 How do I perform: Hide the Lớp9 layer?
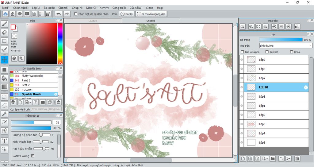[x=242, y=60]
